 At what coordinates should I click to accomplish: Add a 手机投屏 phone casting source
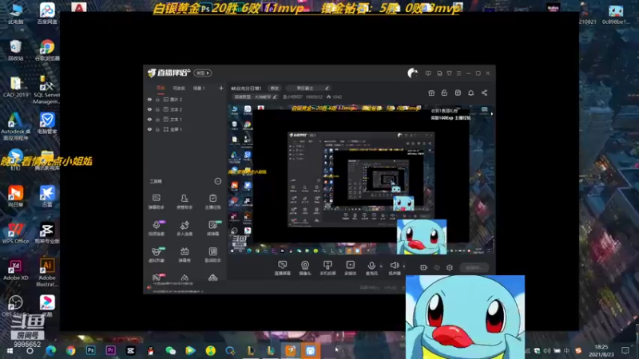click(327, 268)
